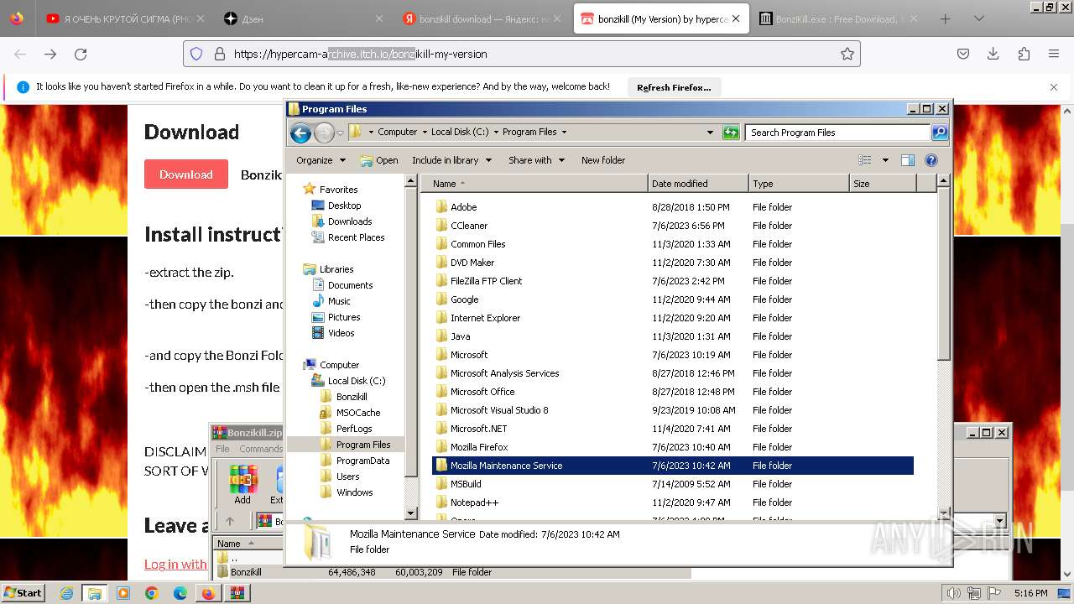Reload the Firefox page
The image size is (1074, 604).
(x=81, y=54)
